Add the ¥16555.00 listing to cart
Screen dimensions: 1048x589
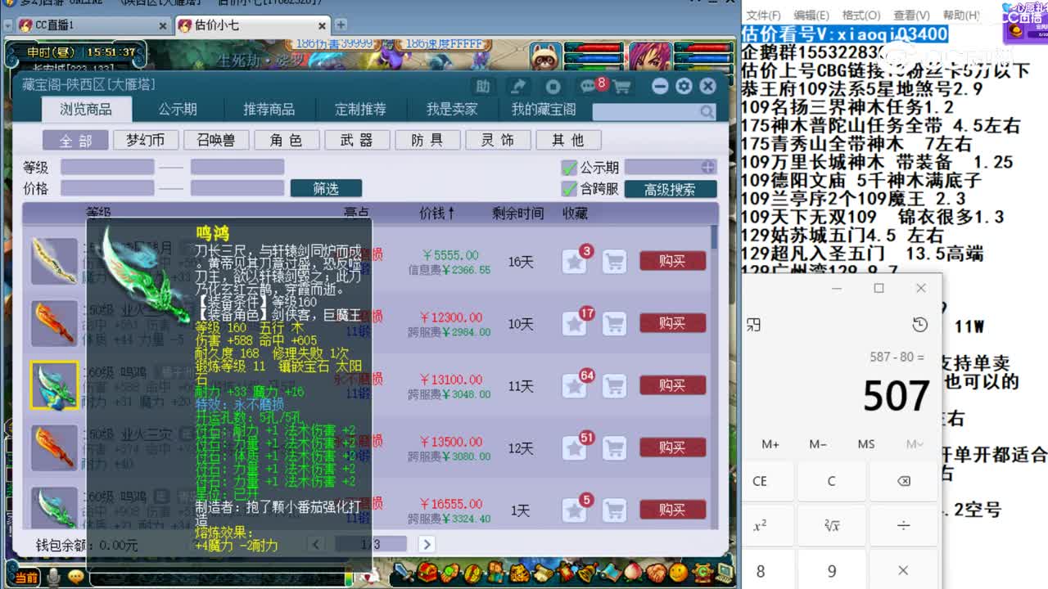coord(614,510)
